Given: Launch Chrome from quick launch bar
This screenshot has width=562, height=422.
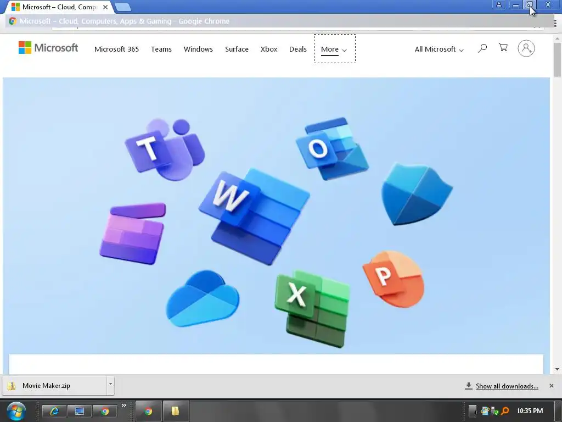Looking at the screenshot, I should (x=105, y=411).
